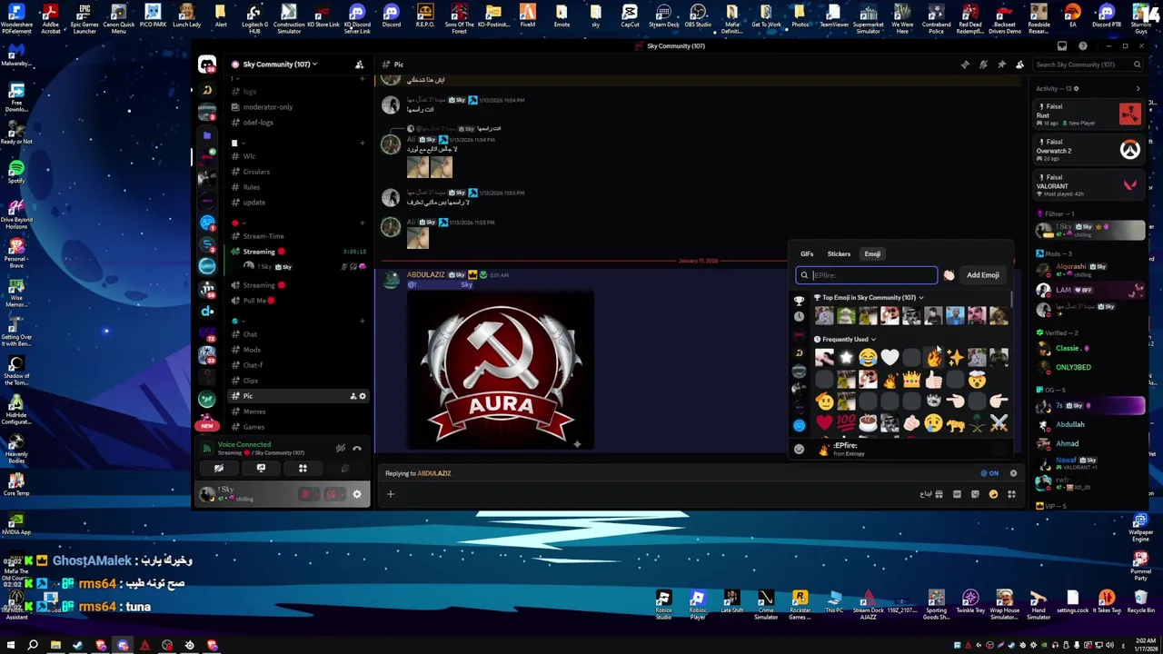Screen dimensions: 1163x654
Task: Pick the crossed swords emoji
Action: pos(999,423)
